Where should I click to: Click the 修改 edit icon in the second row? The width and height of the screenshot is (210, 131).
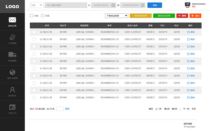(188, 39)
